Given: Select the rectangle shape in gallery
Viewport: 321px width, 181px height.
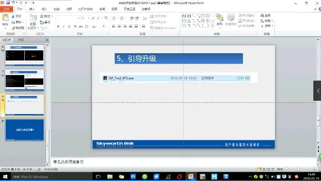Looking at the screenshot, I should point(203,16).
